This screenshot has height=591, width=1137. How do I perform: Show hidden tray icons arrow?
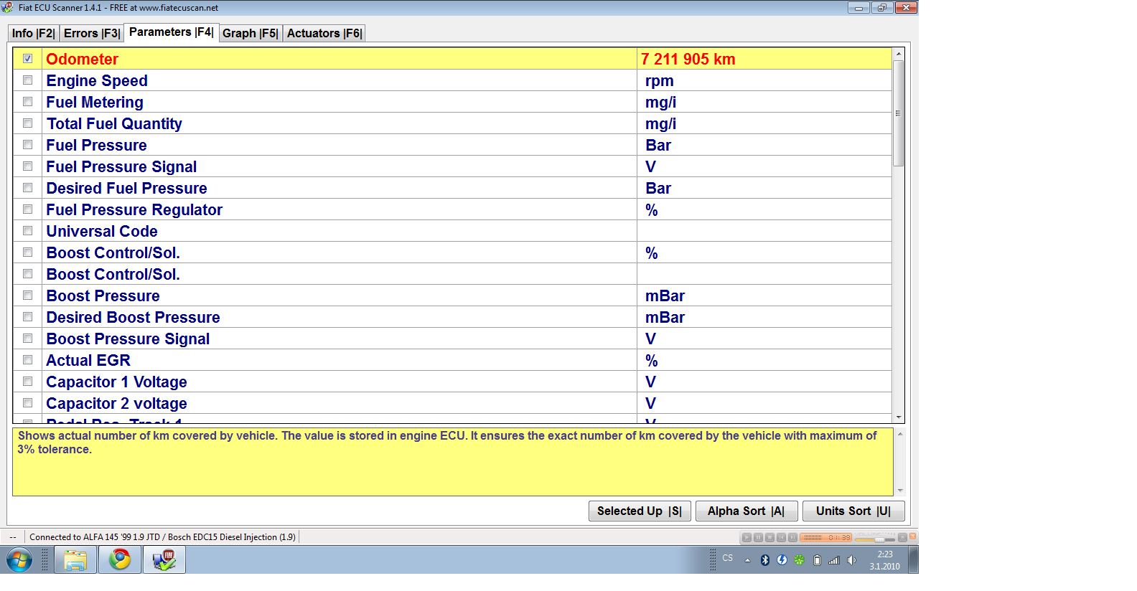747,560
